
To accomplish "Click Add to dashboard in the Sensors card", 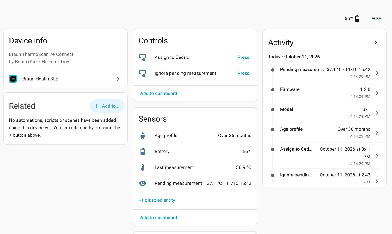I will [x=159, y=218].
